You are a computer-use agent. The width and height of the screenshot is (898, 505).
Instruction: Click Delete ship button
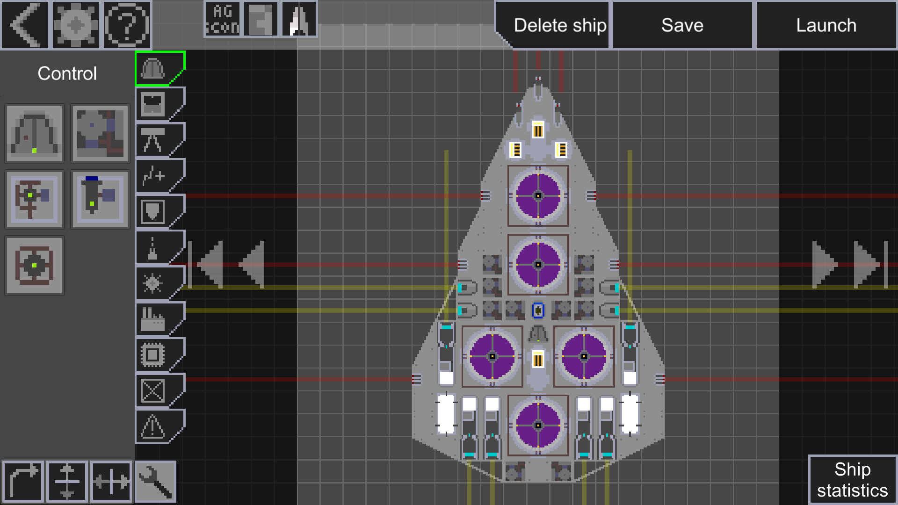[x=559, y=25]
